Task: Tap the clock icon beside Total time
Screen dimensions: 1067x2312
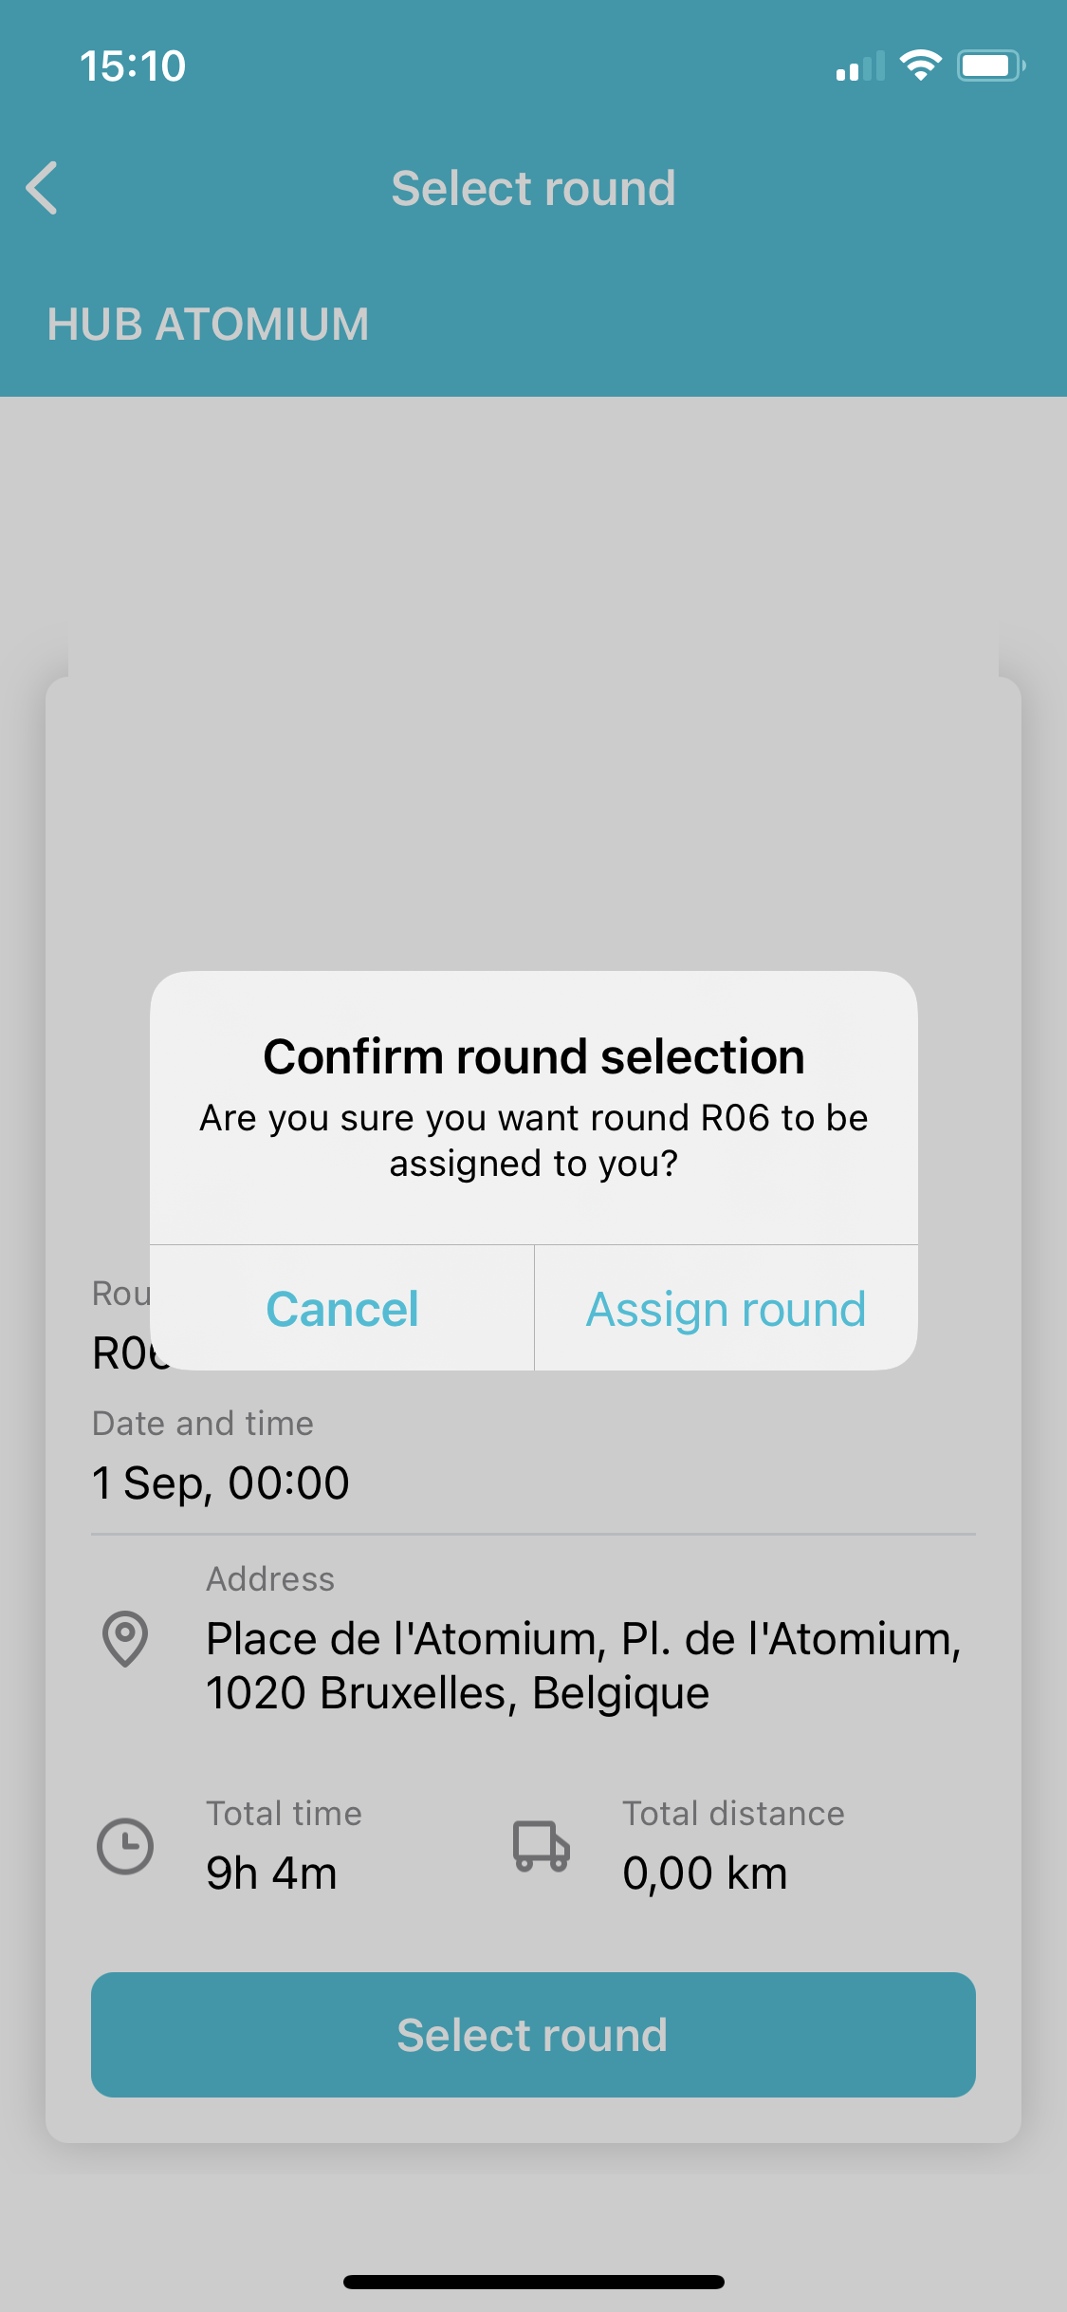Action: coord(125,1846)
